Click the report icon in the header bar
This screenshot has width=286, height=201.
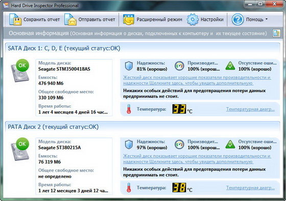point(276,33)
